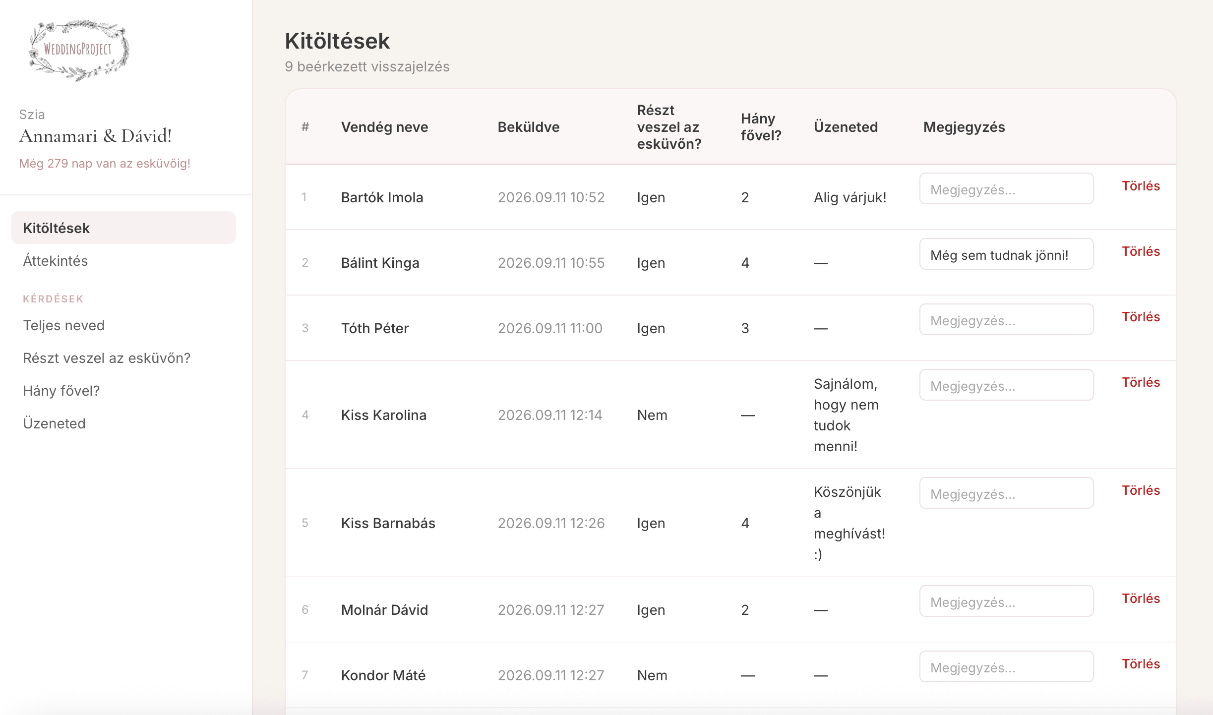Click the timestamp 2026.09.11 11:00
The width and height of the screenshot is (1213, 715).
click(x=549, y=328)
